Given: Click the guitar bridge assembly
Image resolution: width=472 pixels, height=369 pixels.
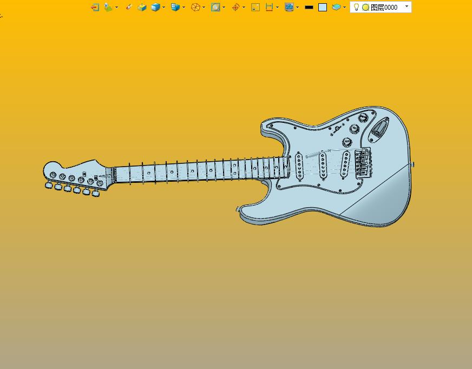Looking at the screenshot, I should point(363,163).
